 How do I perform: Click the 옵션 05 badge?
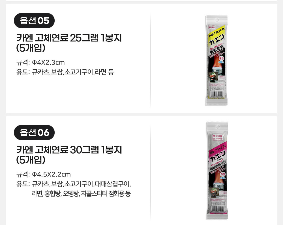click(x=34, y=21)
